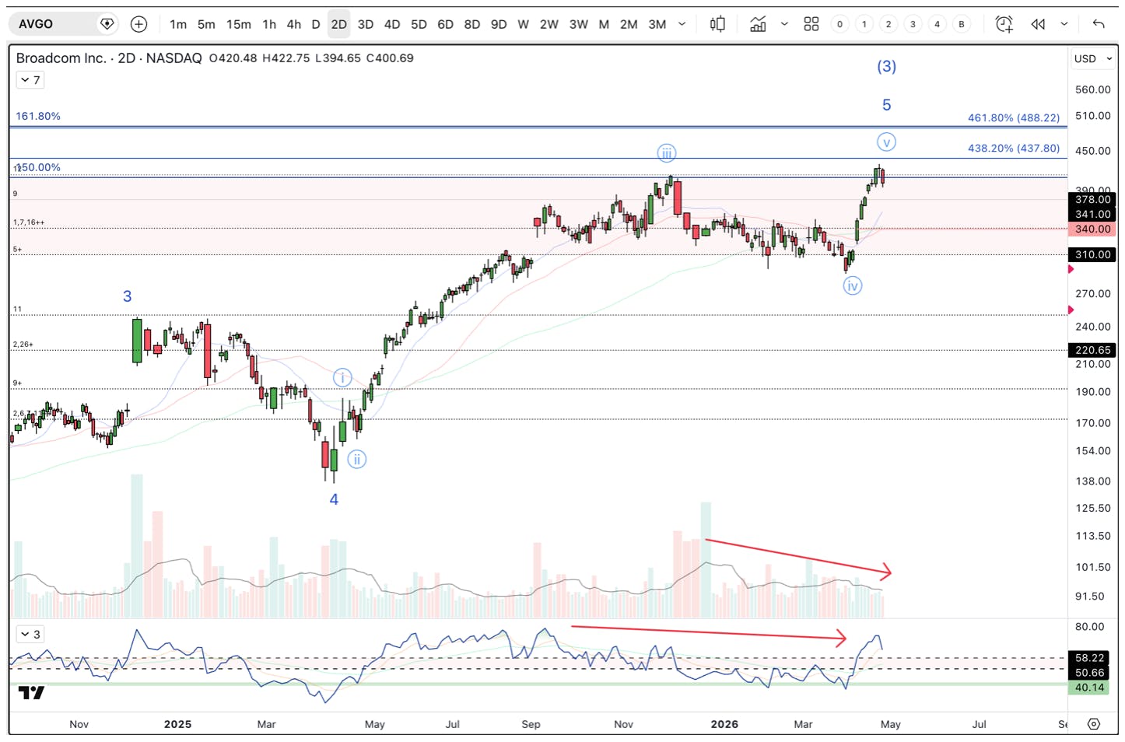Click the undo arrow icon
This screenshot has height=742, width=1125.
tap(1099, 24)
